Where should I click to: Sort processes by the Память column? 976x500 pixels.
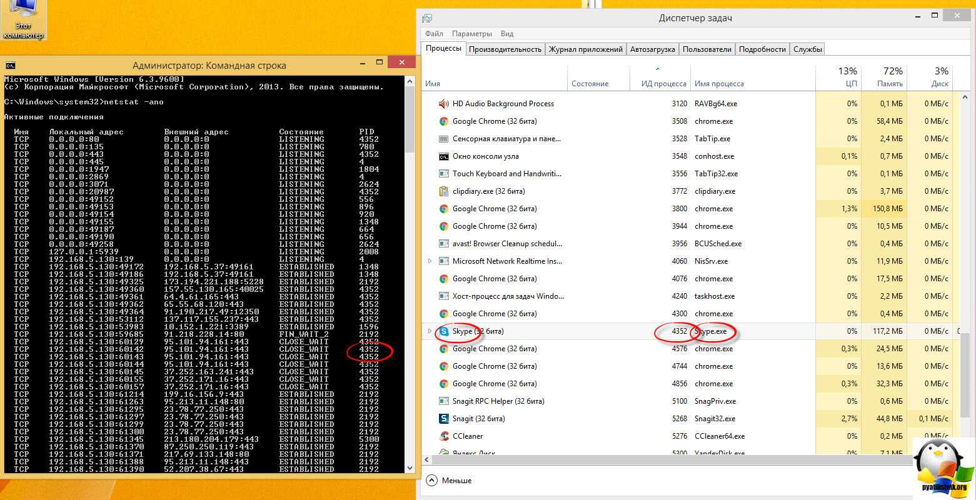883,77
